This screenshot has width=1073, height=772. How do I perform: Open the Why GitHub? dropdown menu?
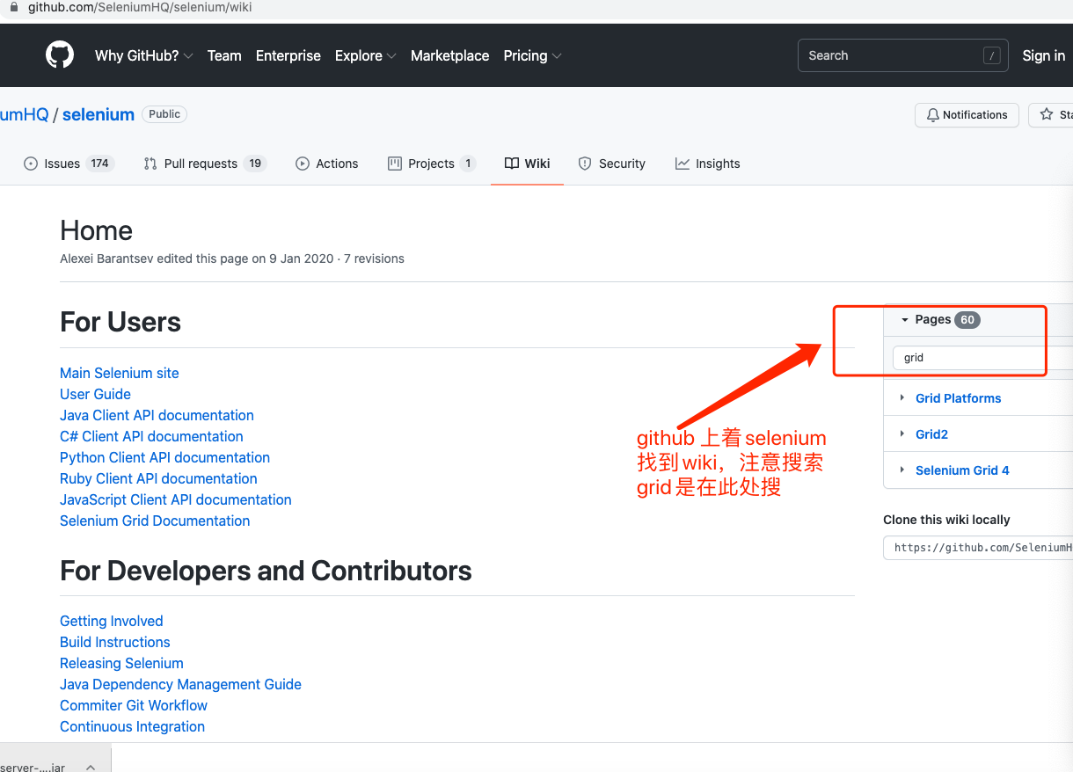click(144, 55)
